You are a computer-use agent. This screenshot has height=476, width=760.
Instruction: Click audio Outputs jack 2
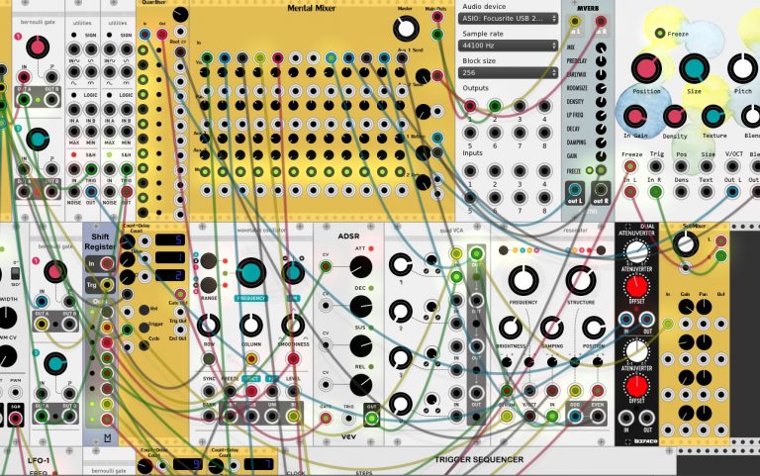pos(495,106)
